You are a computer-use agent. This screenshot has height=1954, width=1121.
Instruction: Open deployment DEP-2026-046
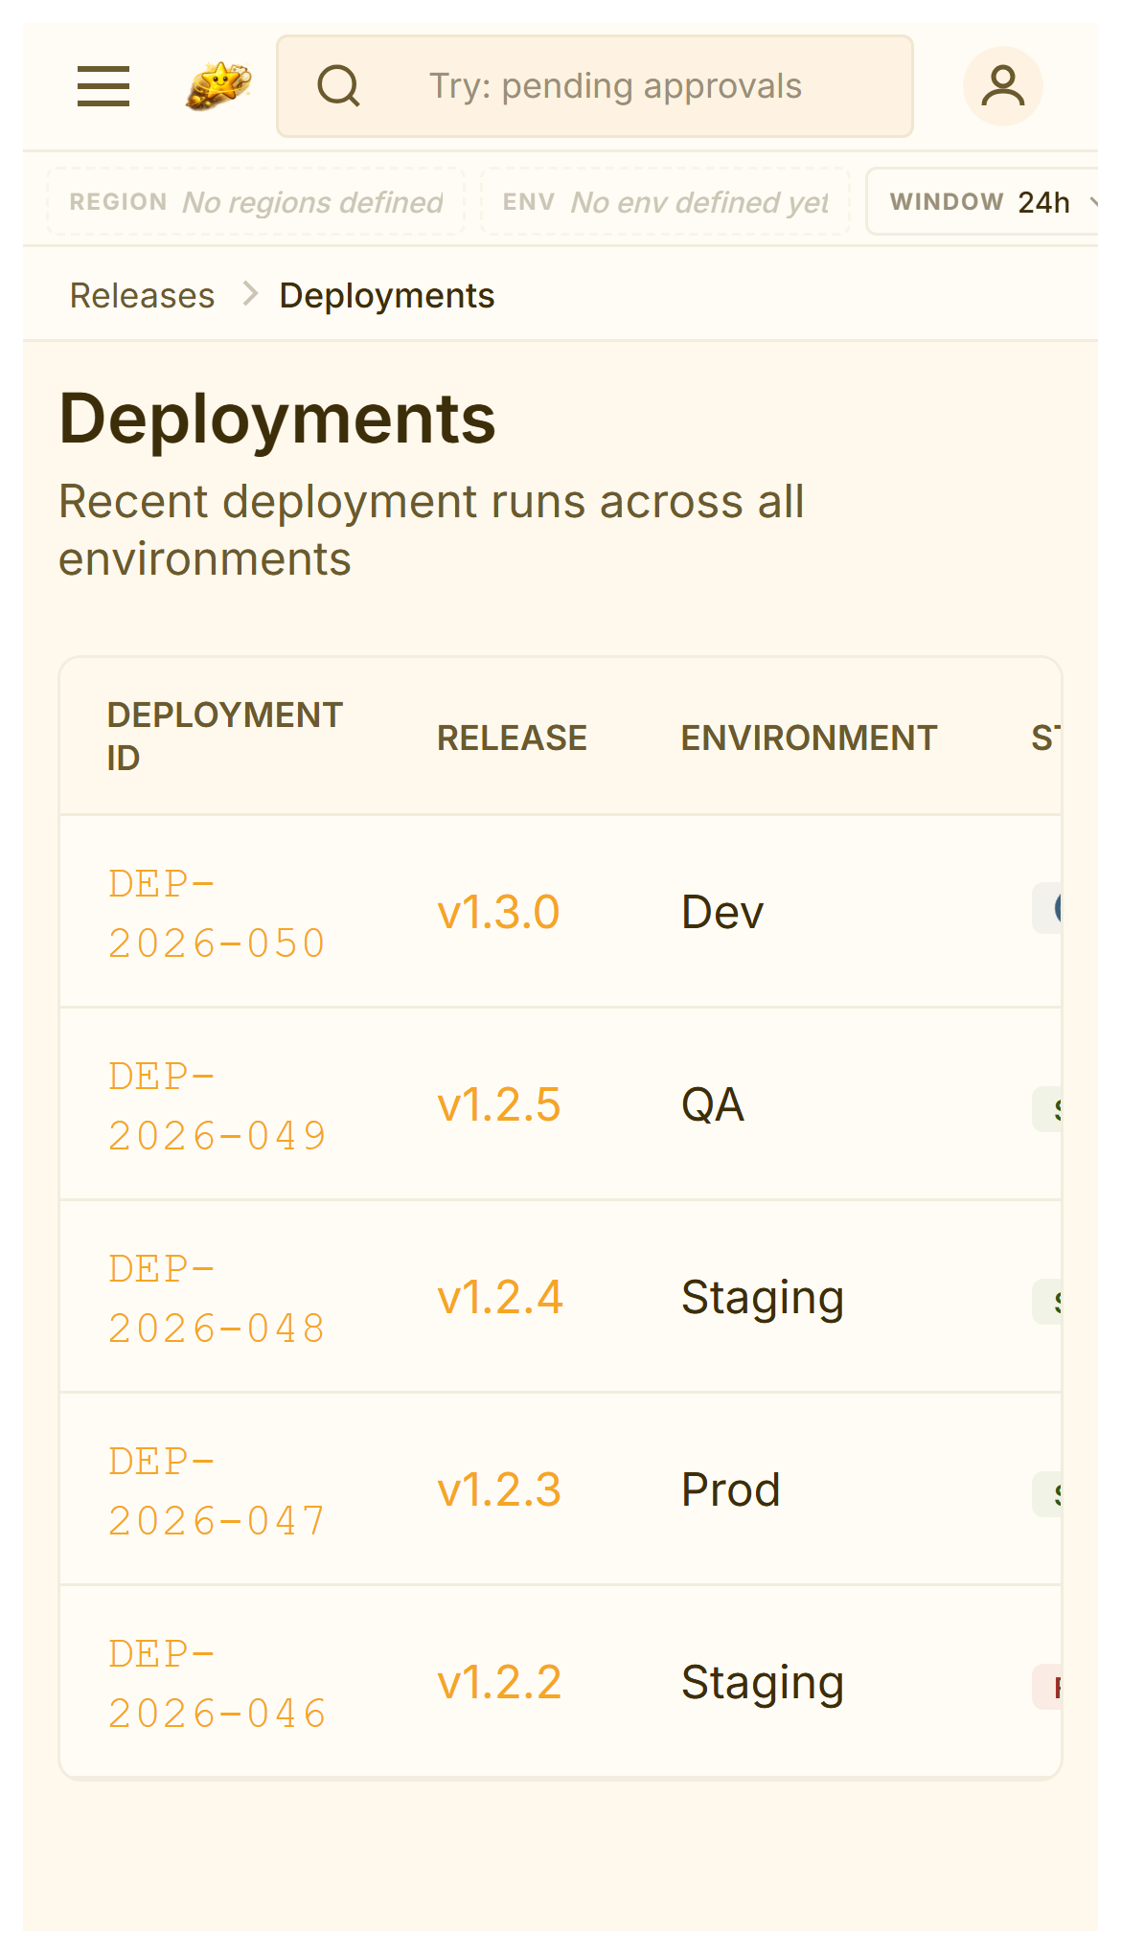tap(217, 1683)
